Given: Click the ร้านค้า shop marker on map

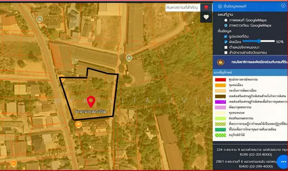Looking at the screenshot, I should (129, 57).
